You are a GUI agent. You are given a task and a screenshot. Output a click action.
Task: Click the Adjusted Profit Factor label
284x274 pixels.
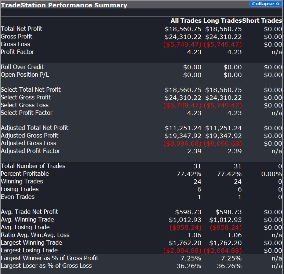tap(30, 151)
